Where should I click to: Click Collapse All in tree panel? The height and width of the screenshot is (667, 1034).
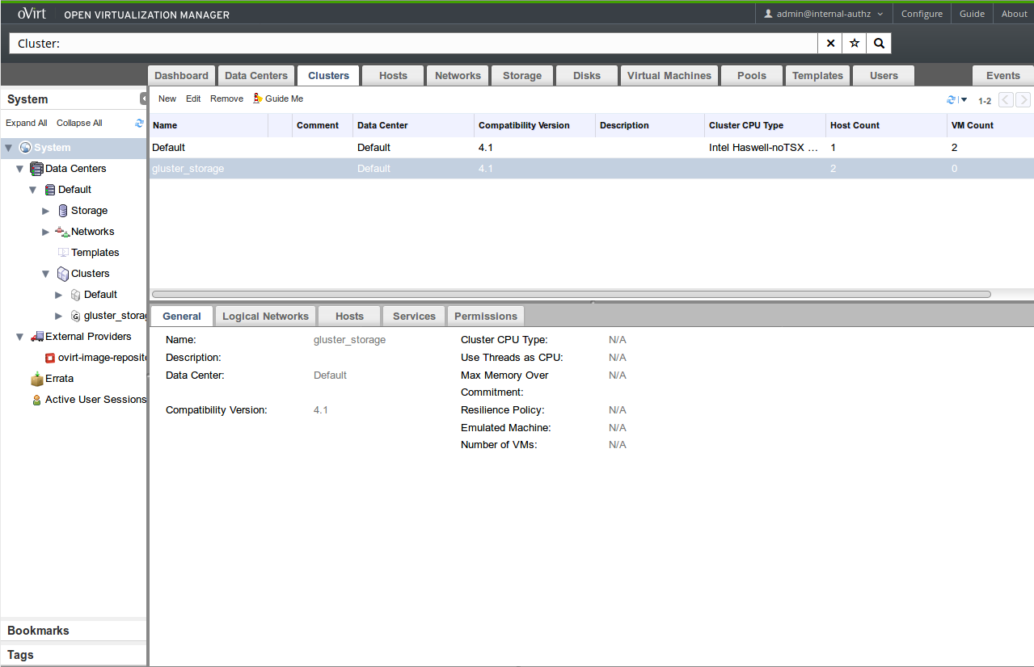[x=79, y=124]
